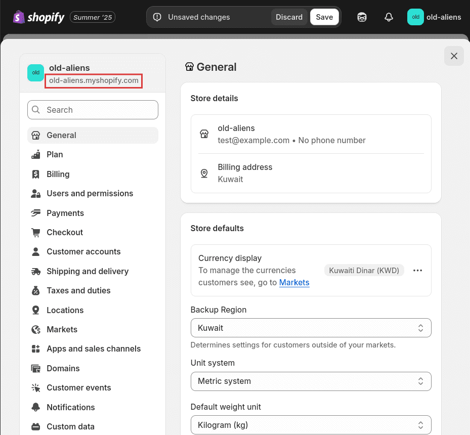Open Currency display more options menu
Screen dimensions: 470x435
click(x=417, y=271)
